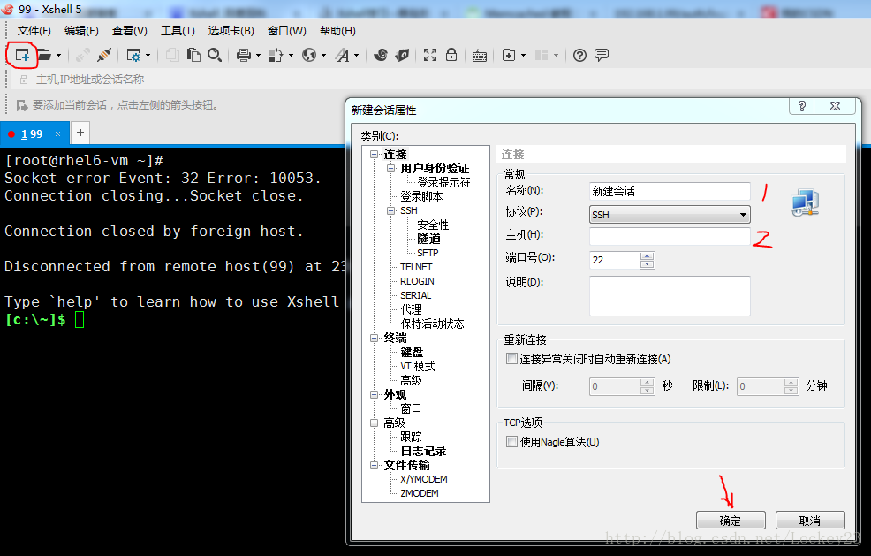This screenshot has width=871, height=556.
Task: Open the 工具(T) menu
Action: pyautogui.click(x=178, y=31)
